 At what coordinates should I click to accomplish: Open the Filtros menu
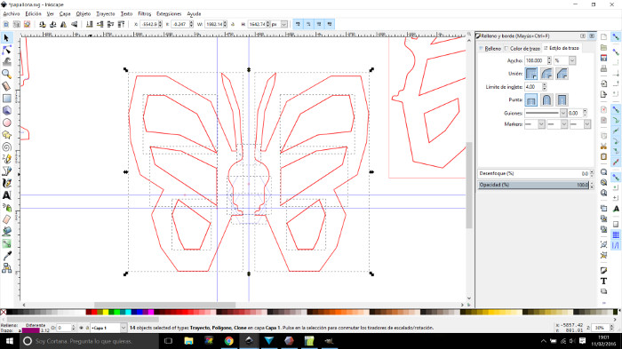(x=144, y=13)
